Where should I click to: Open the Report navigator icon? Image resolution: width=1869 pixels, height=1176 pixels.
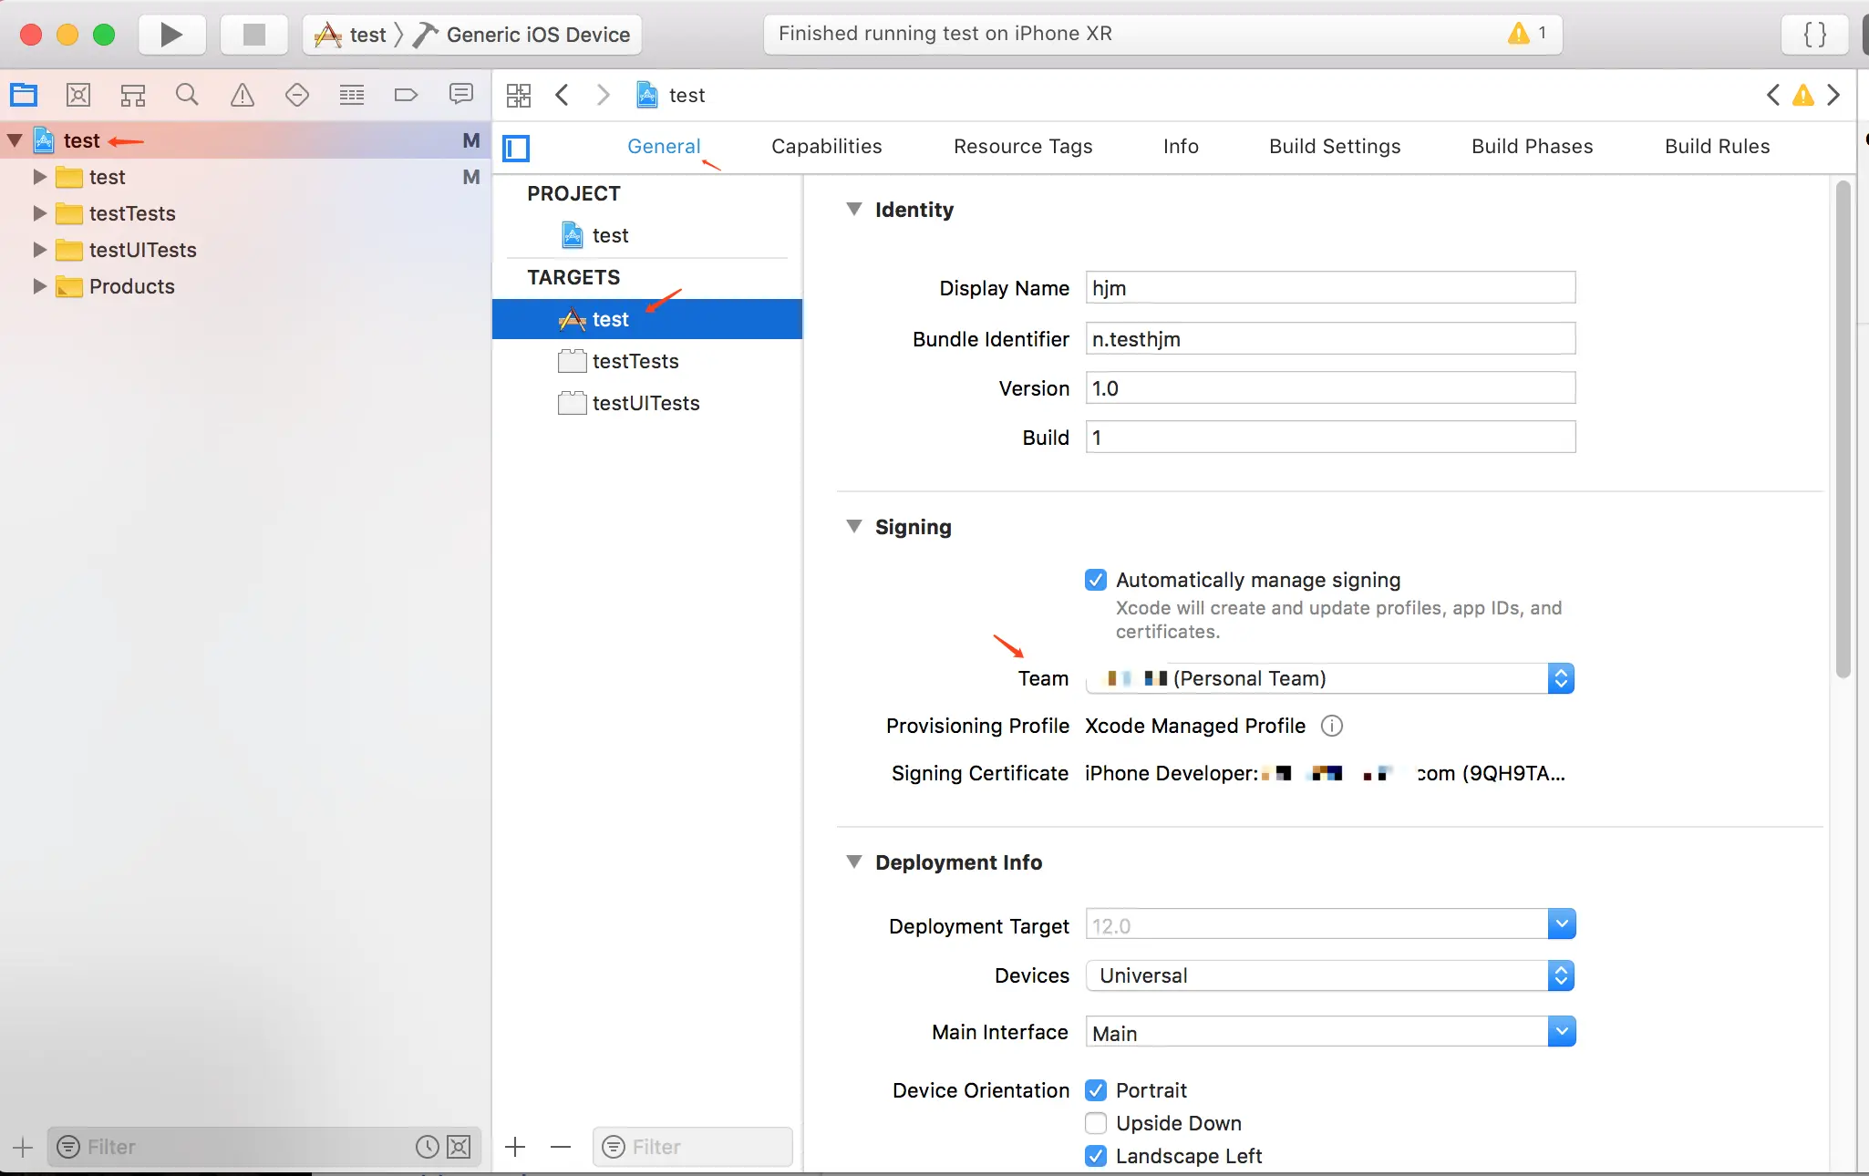tap(461, 95)
